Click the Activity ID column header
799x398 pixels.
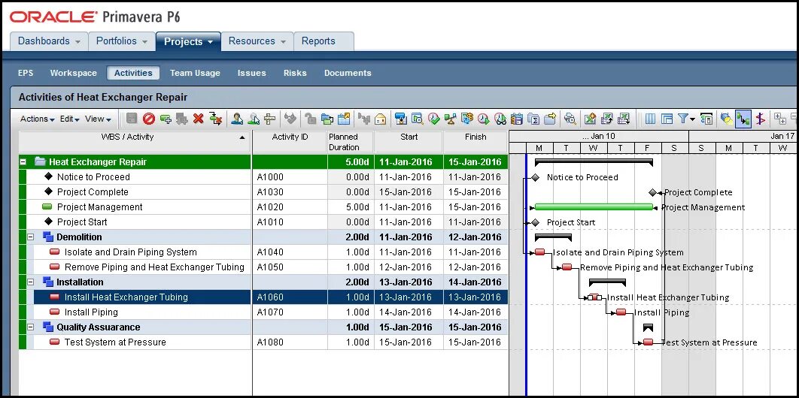pos(290,142)
